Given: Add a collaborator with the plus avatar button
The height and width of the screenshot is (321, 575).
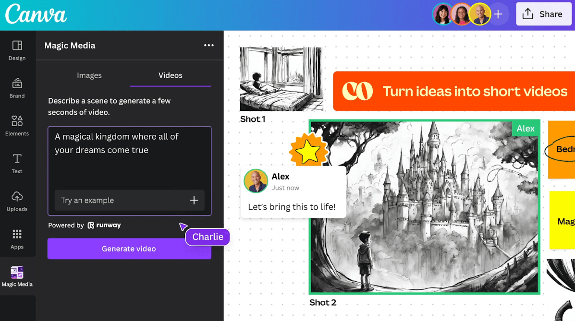Looking at the screenshot, I should (498, 14).
